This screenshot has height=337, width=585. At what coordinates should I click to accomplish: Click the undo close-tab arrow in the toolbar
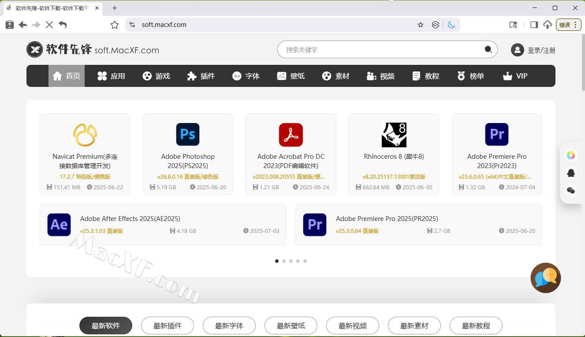(x=63, y=25)
